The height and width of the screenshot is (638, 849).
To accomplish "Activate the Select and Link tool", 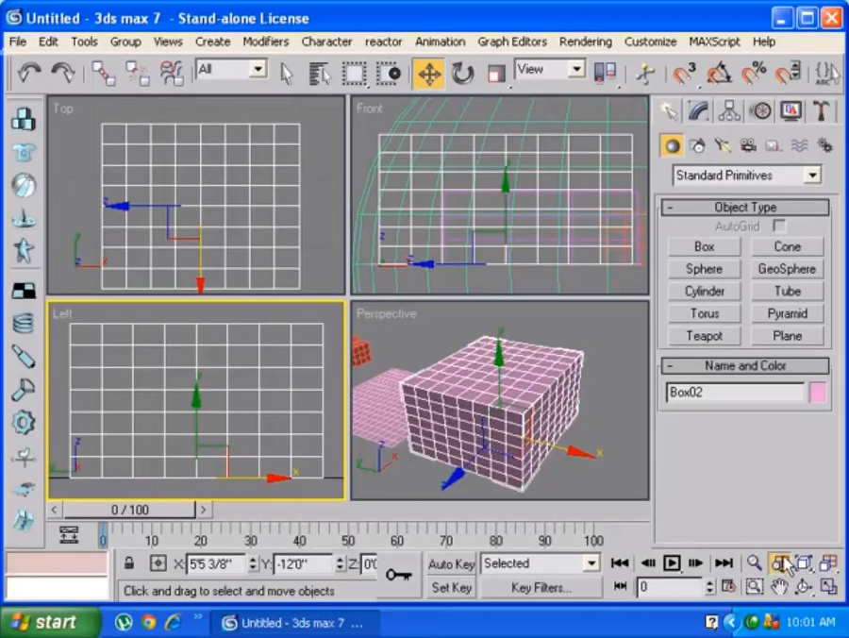I will coord(103,73).
